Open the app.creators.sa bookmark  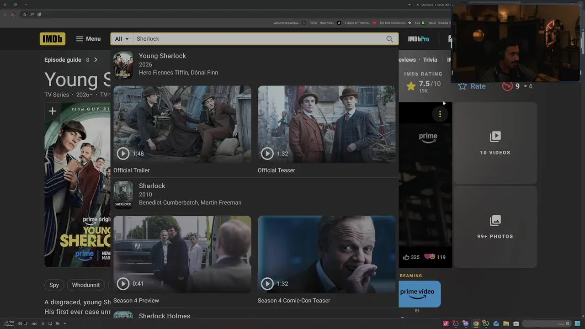289,23
